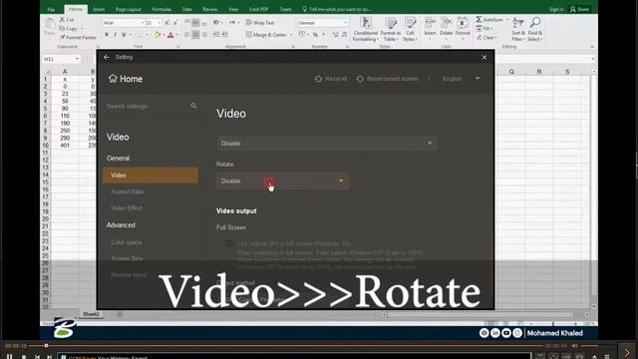This screenshot has width=638, height=359.
Task: Apply the yellow fill color
Action: pyautogui.click(x=158, y=35)
